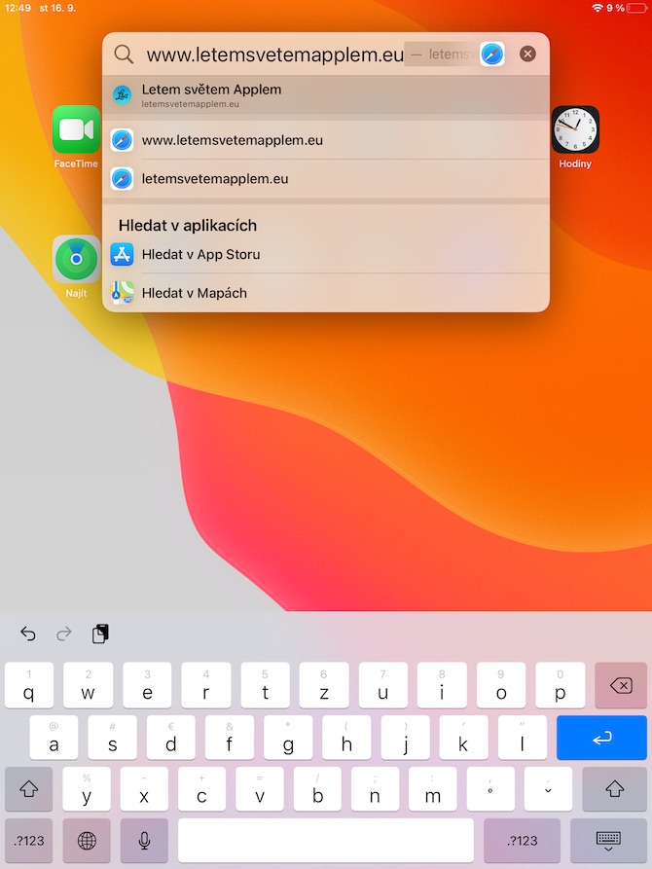Tap the z key

324,685
